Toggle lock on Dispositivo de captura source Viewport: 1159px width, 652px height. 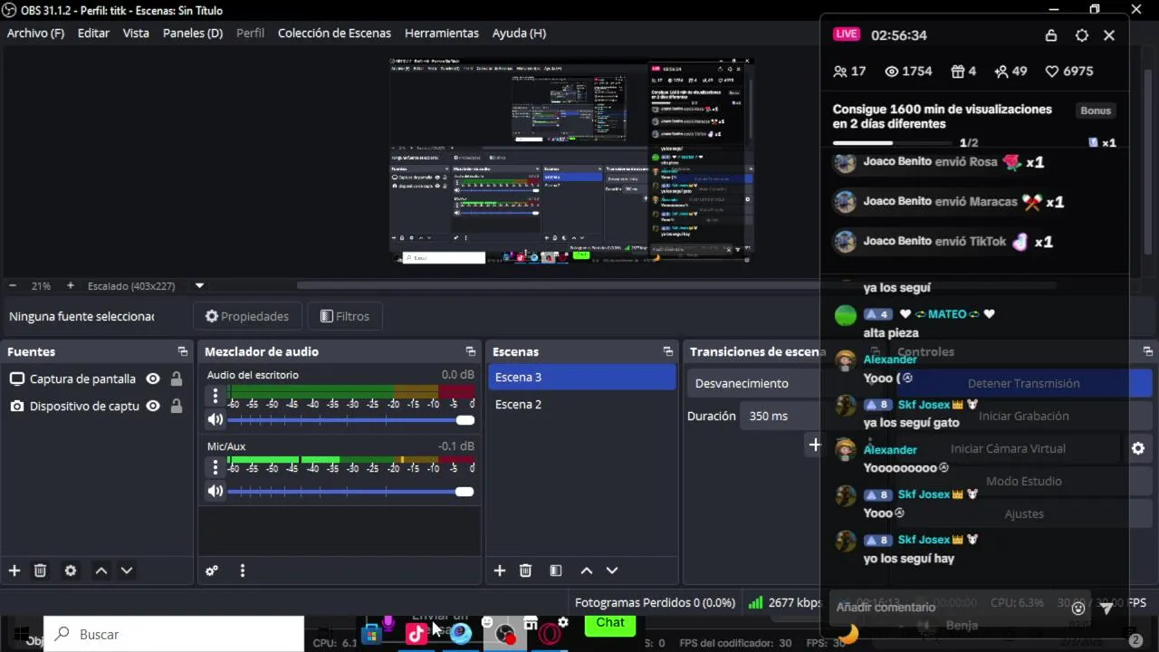177,406
